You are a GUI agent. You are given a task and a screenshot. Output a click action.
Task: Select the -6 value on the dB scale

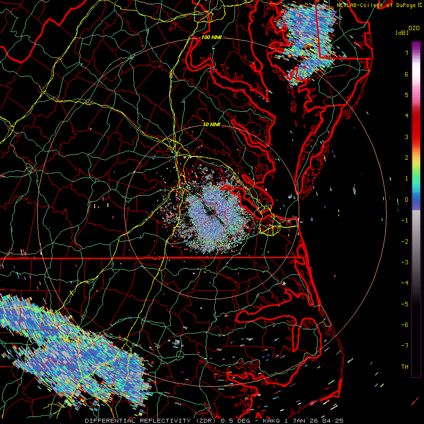coord(405,325)
